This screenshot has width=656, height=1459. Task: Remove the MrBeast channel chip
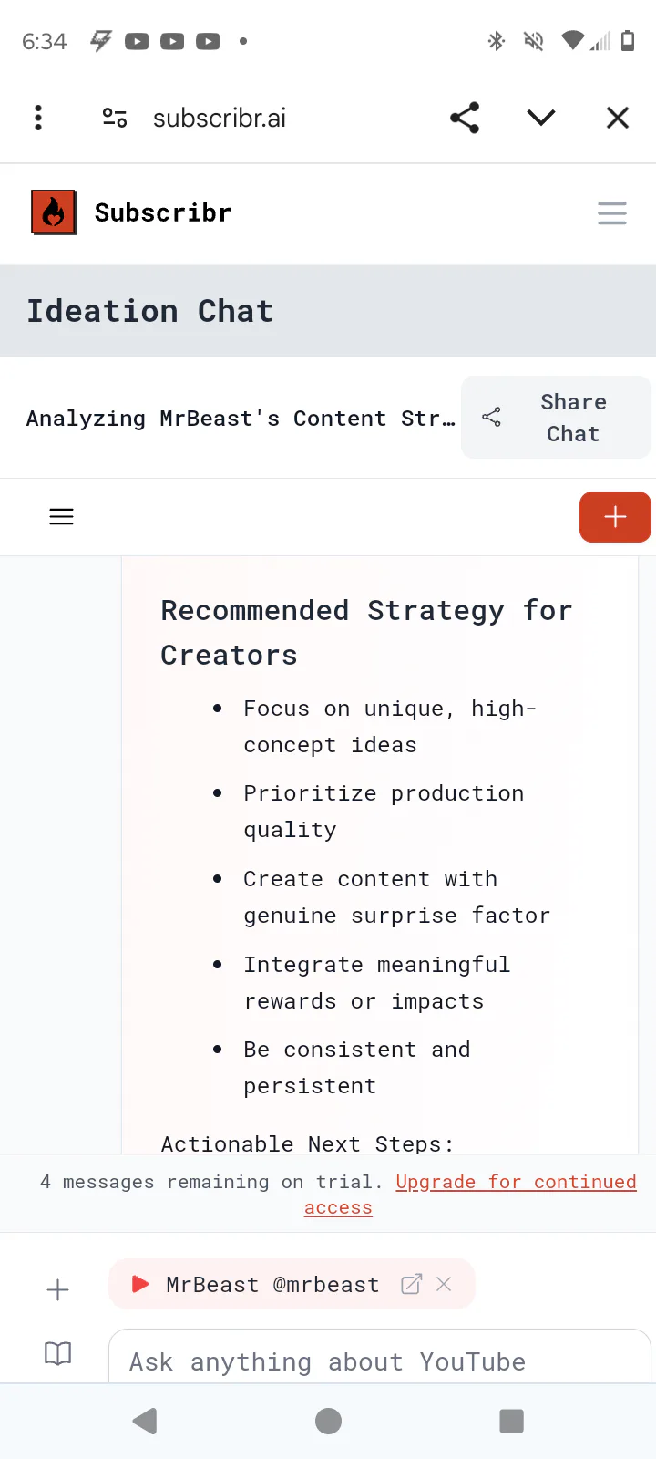tap(444, 1284)
